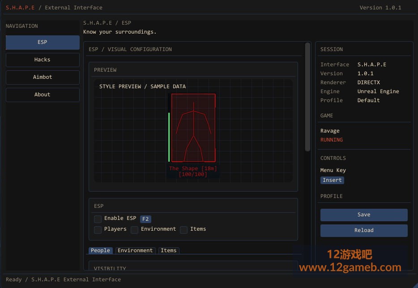Click the 'Ready / S.H.A.P.E External Interface' status
The height and width of the screenshot is (288, 418).
pos(63,279)
